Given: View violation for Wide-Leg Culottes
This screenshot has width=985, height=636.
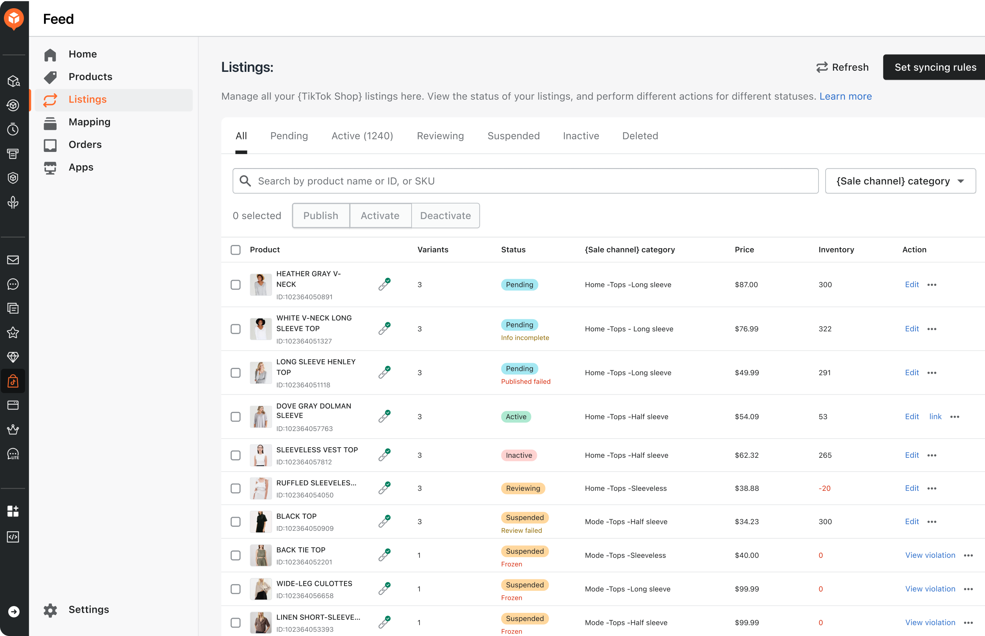Looking at the screenshot, I should tap(930, 589).
